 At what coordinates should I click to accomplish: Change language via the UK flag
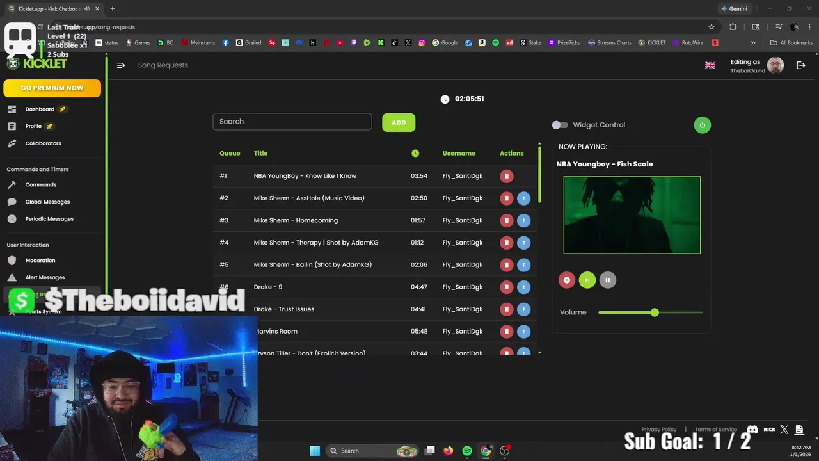pyautogui.click(x=710, y=65)
